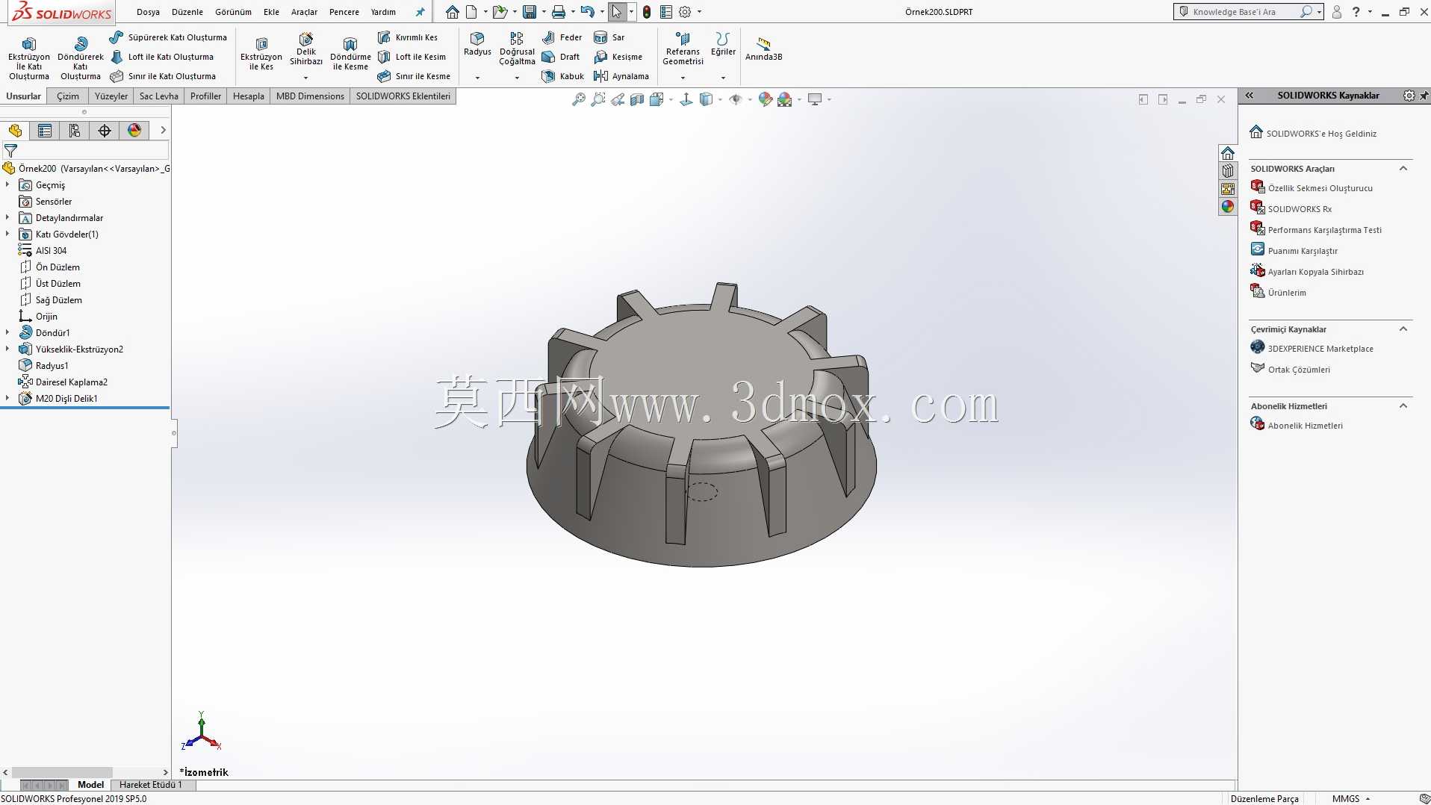This screenshot has height=805, width=1431.
Task: Expand Katı Gövdeler(1) folder
Action: [7, 234]
